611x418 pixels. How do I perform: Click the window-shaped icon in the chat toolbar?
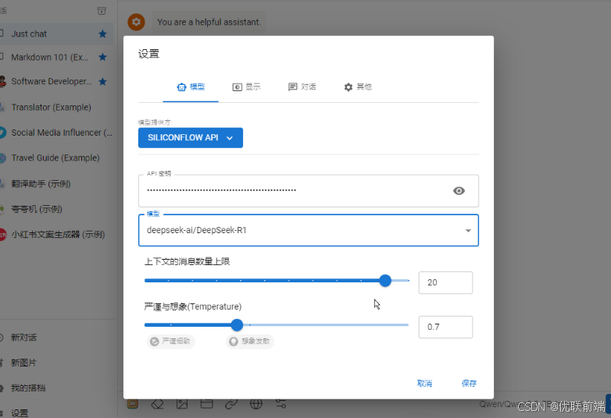coord(206,405)
